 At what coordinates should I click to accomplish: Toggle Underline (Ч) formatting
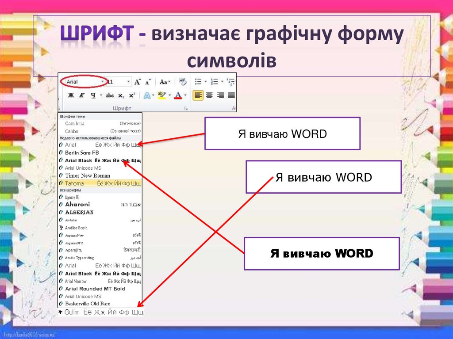click(x=93, y=95)
